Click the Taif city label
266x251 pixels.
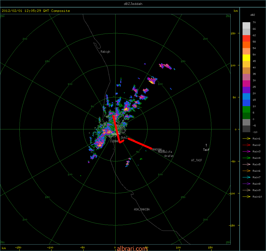click(206, 150)
